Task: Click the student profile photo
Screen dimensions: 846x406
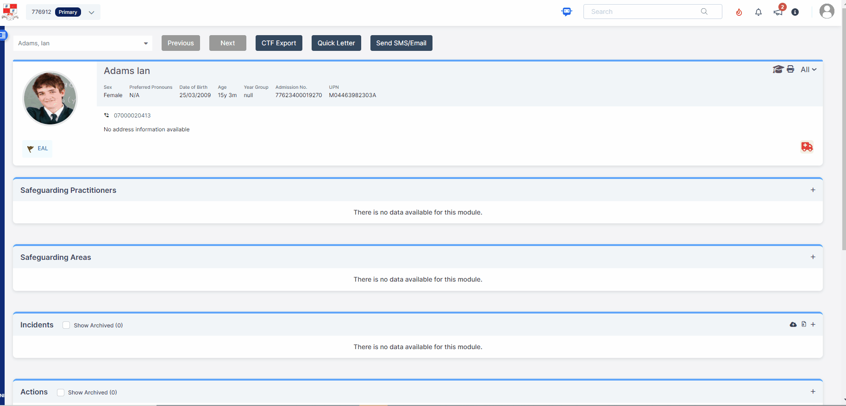Action: point(50,98)
